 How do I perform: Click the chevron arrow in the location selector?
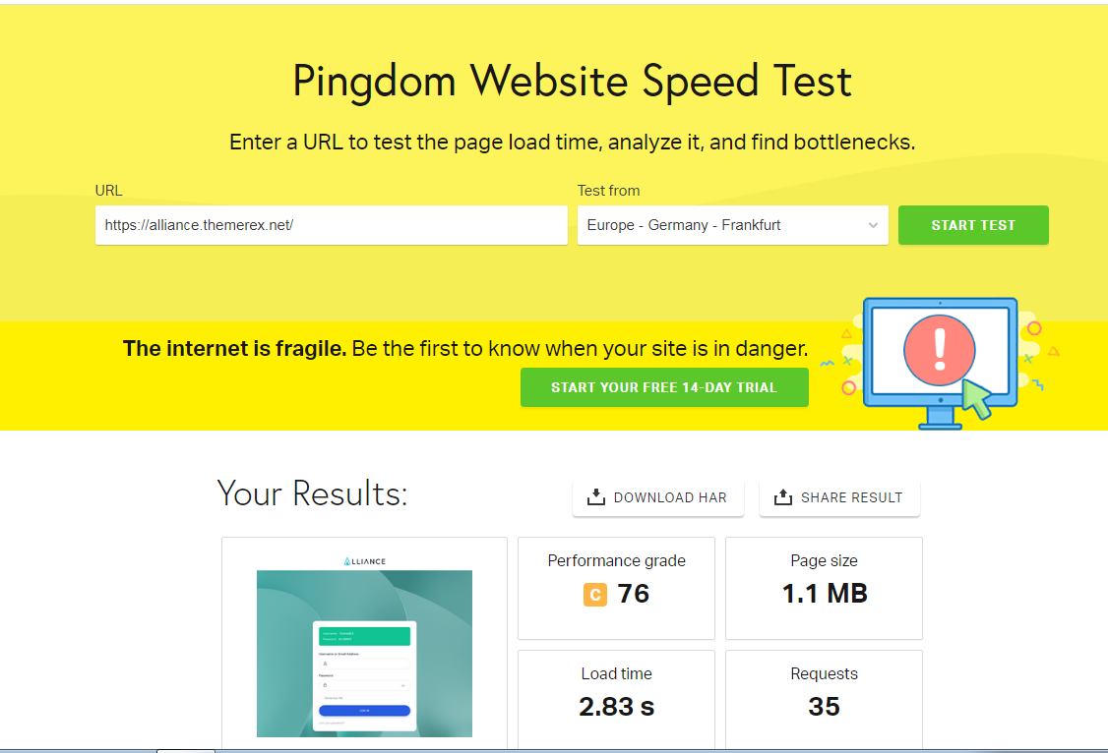874,225
